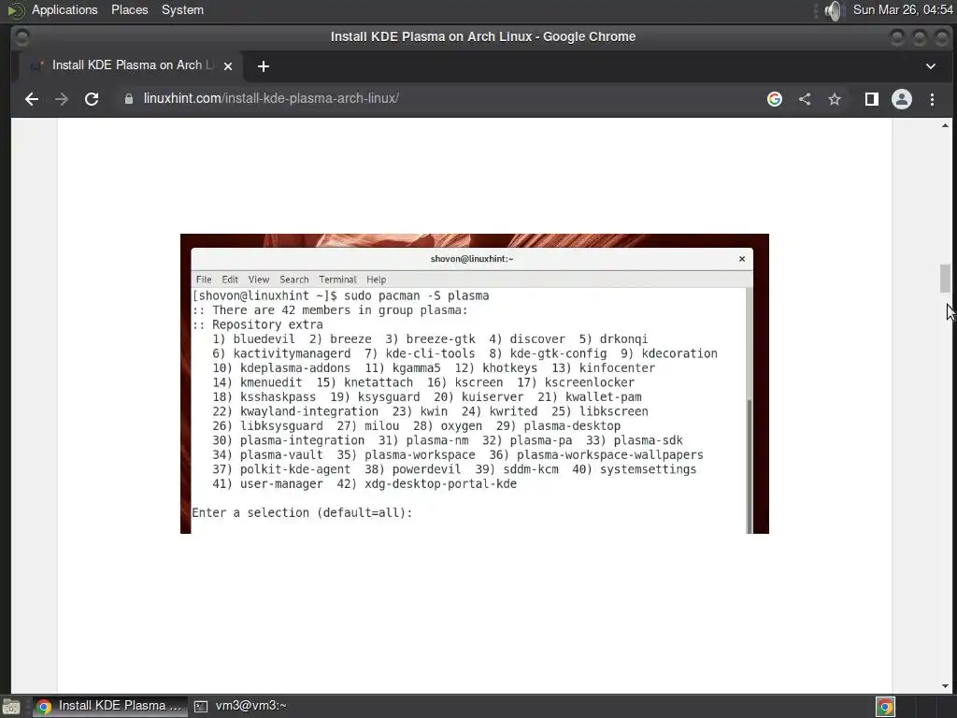View site info via the lock icon
957x718 pixels.
tap(129, 99)
